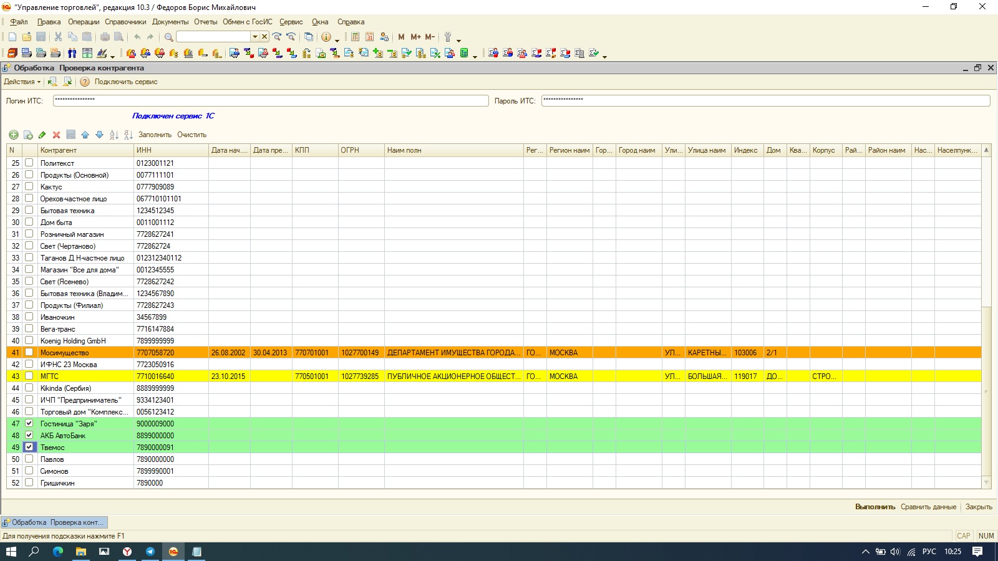Open the calculator icon in toolbar
The image size is (998, 561).
(x=356, y=37)
